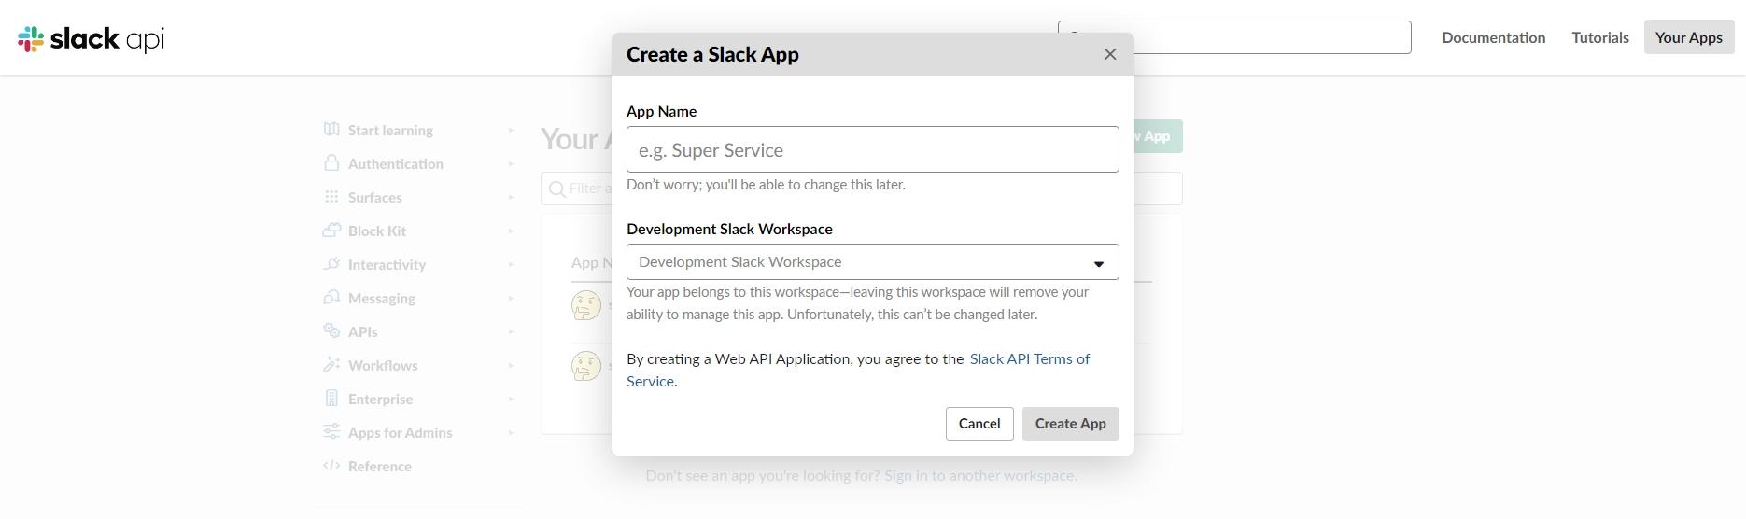Click the Enterprise building icon
This screenshot has height=519, width=1746.
(331, 399)
